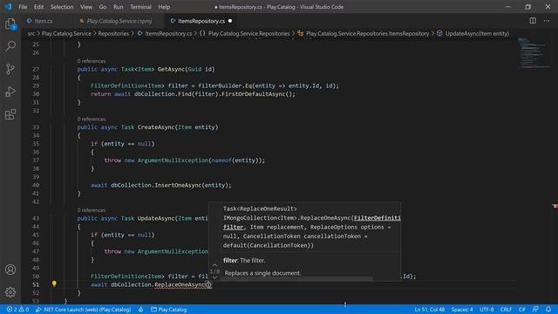
Task: Click line number 33 in gutter
Action: point(36,127)
